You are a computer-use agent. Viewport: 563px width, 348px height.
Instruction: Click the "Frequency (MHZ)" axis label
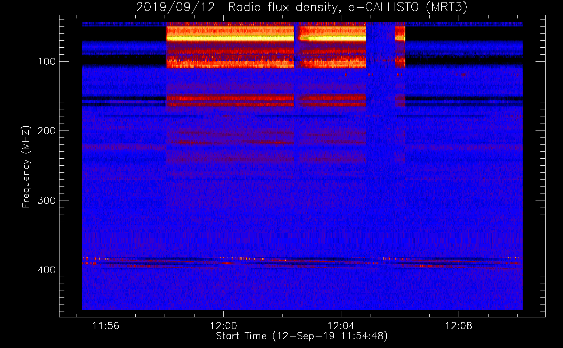[x=26, y=167]
